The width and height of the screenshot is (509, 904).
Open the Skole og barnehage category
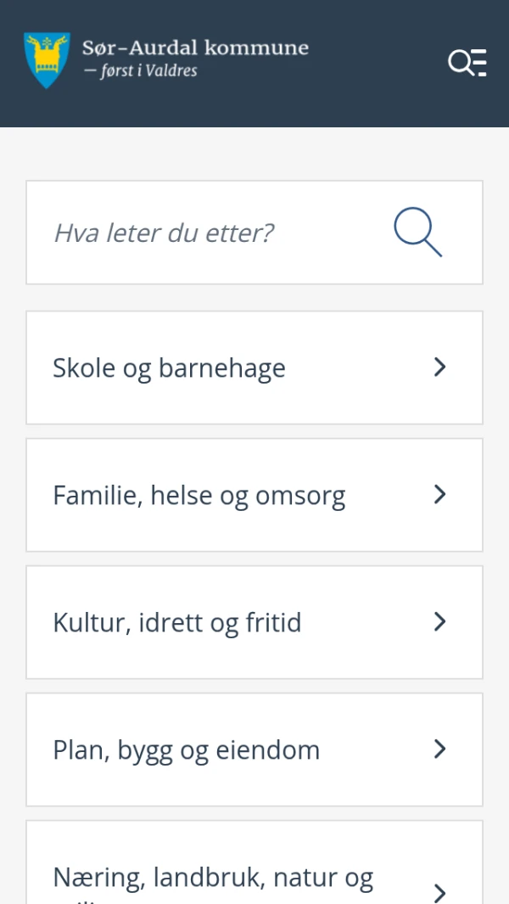169,368
